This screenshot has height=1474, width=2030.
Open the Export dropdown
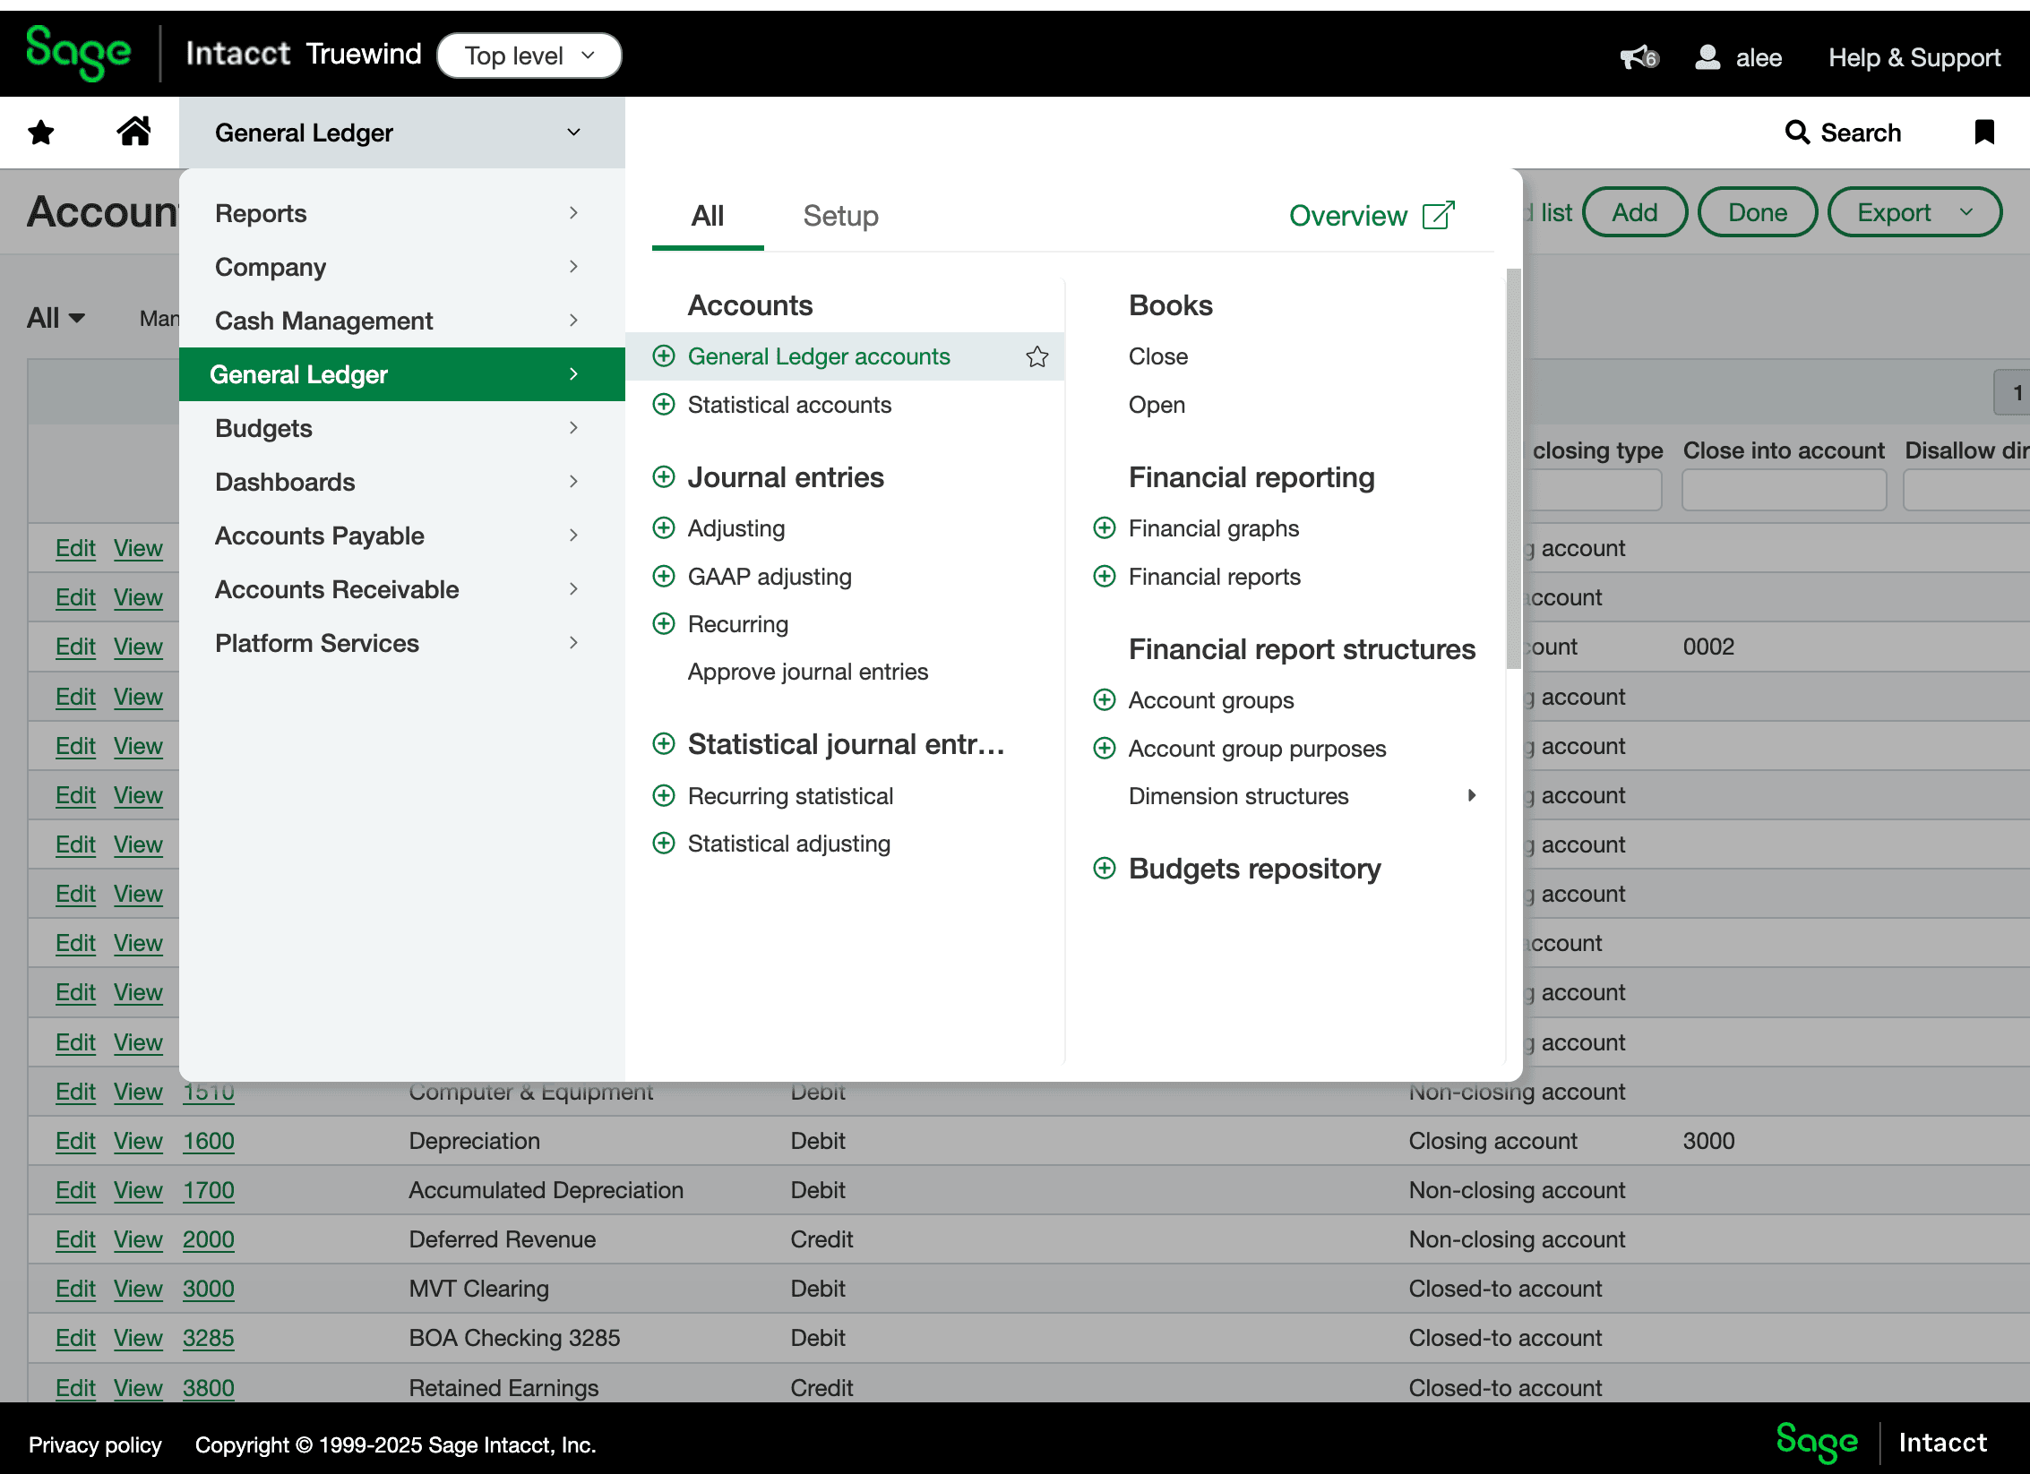1914,212
